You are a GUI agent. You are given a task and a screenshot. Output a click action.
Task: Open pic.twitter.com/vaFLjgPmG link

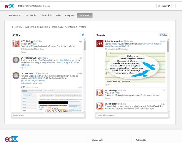[x=117, y=46]
